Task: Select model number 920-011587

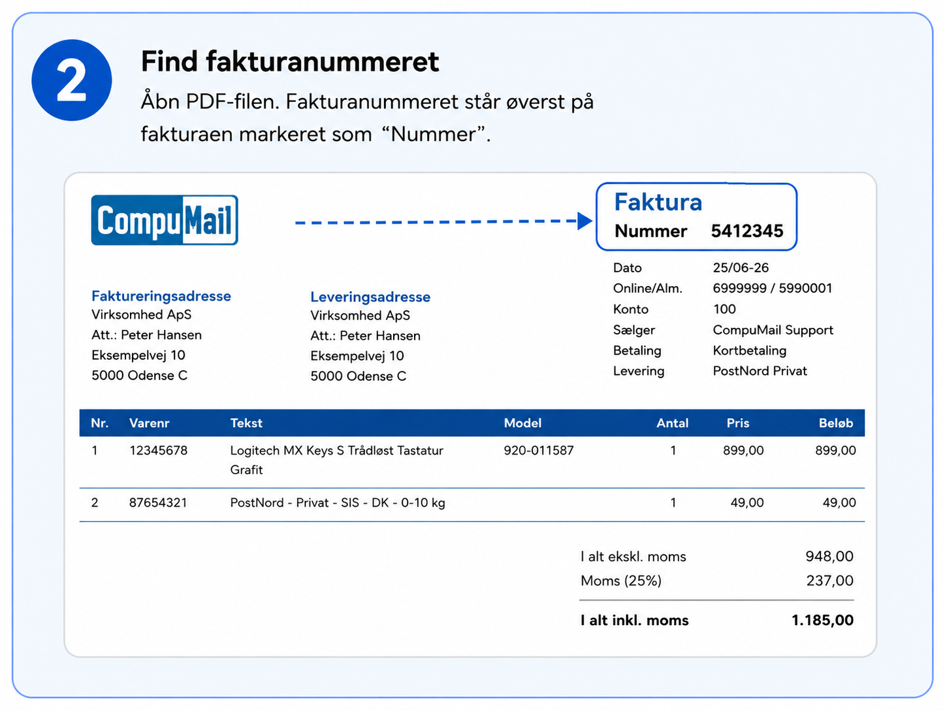Action: pos(539,451)
